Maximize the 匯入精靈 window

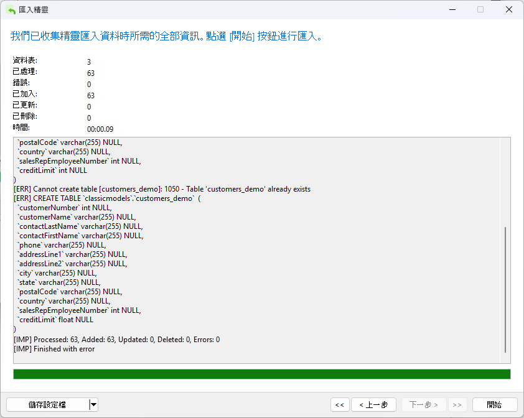click(480, 10)
